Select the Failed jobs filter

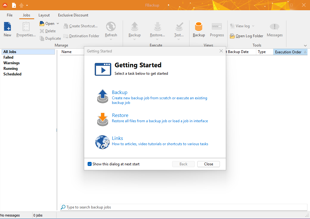point(8,57)
